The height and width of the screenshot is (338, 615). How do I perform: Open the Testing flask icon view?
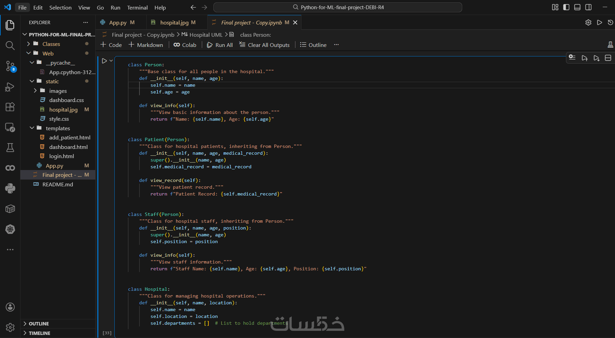tap(10, 148)
